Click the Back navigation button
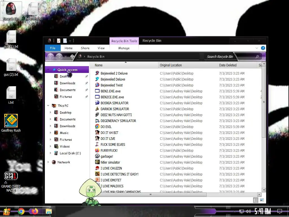This screenshot has width=289, height=217. pos(51,57)
